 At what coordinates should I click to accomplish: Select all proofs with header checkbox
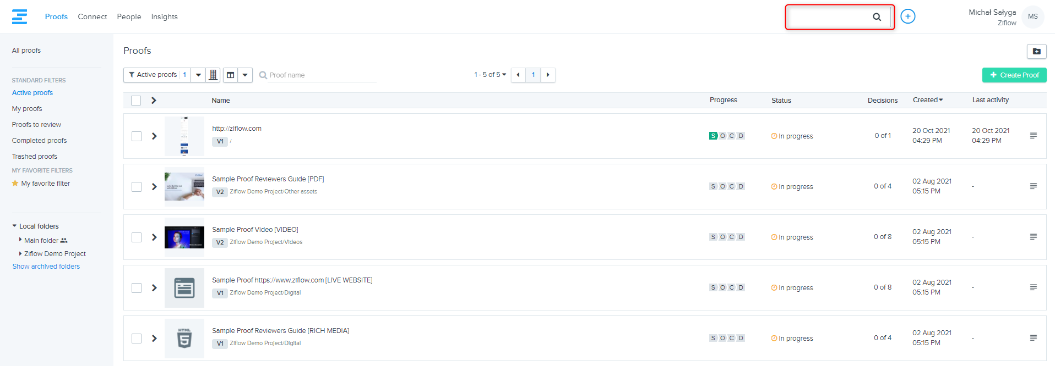coord(136,101)
